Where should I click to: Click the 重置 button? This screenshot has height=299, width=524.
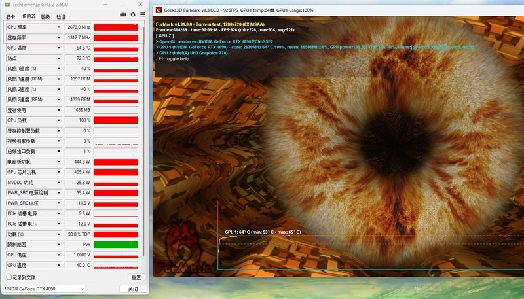pos(136,277)
